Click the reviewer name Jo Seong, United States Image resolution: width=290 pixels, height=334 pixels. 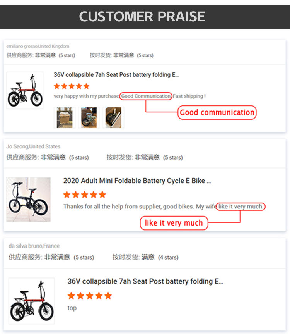point(33,146)
